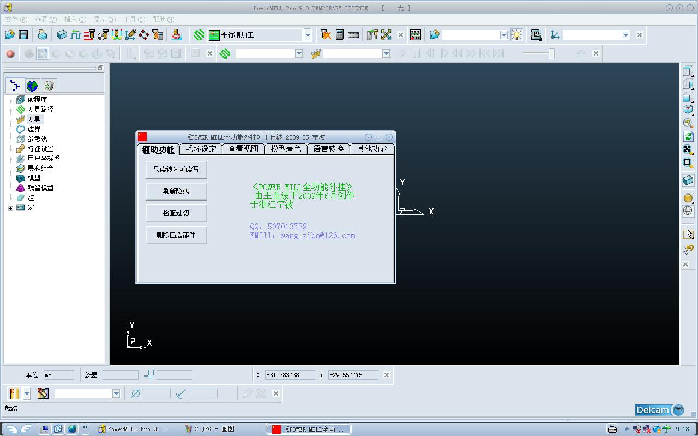
Task: Click the refresh view icon on right toolbar
Action: (688, 136)
